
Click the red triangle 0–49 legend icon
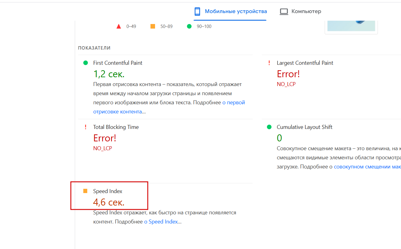[x=119, y=26]
